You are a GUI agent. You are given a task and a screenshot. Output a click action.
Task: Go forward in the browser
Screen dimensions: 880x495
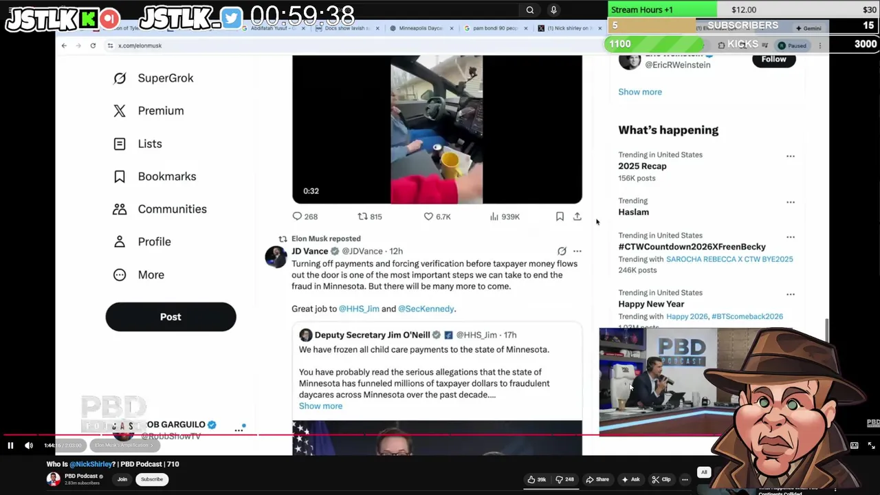(x=78, y=45)
